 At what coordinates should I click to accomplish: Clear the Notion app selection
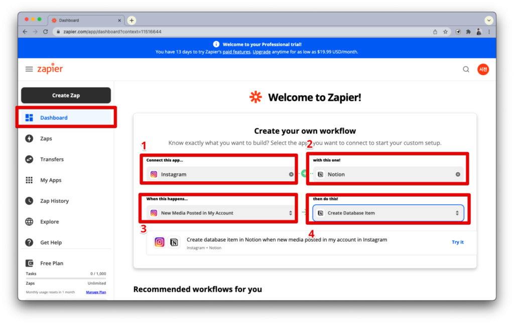[458, 174]
